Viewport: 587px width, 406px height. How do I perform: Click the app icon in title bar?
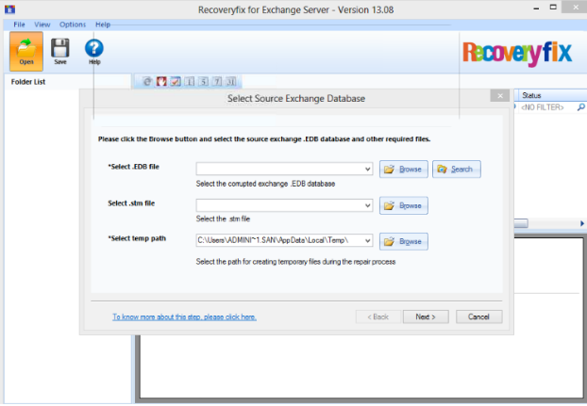[x=9, y=9]
